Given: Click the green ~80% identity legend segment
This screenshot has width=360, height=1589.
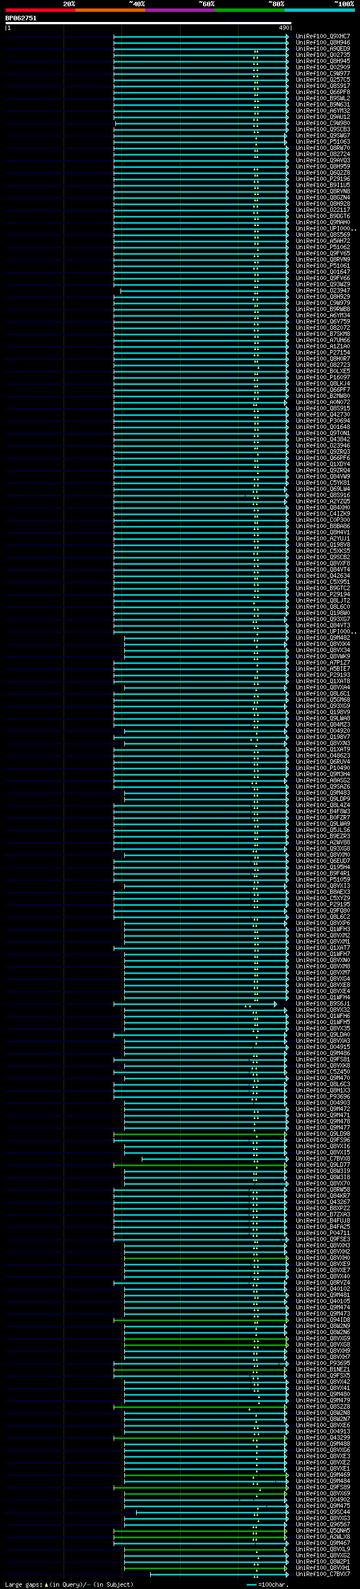Looking at the screenshot, I should [x=249, y=10].
